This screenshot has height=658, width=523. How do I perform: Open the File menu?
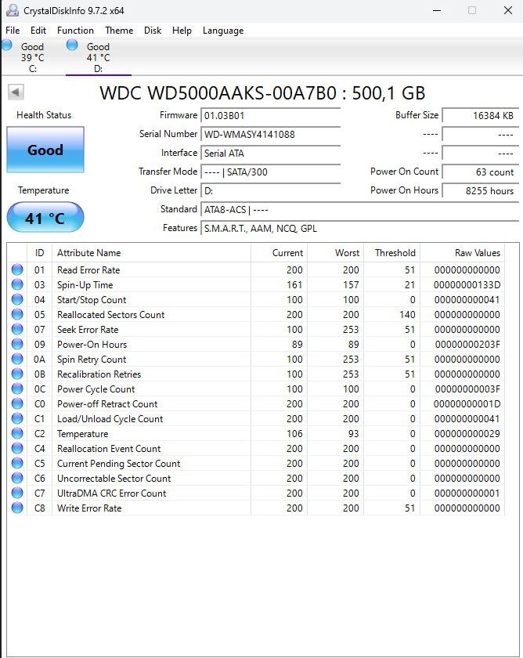click(13, 31)
